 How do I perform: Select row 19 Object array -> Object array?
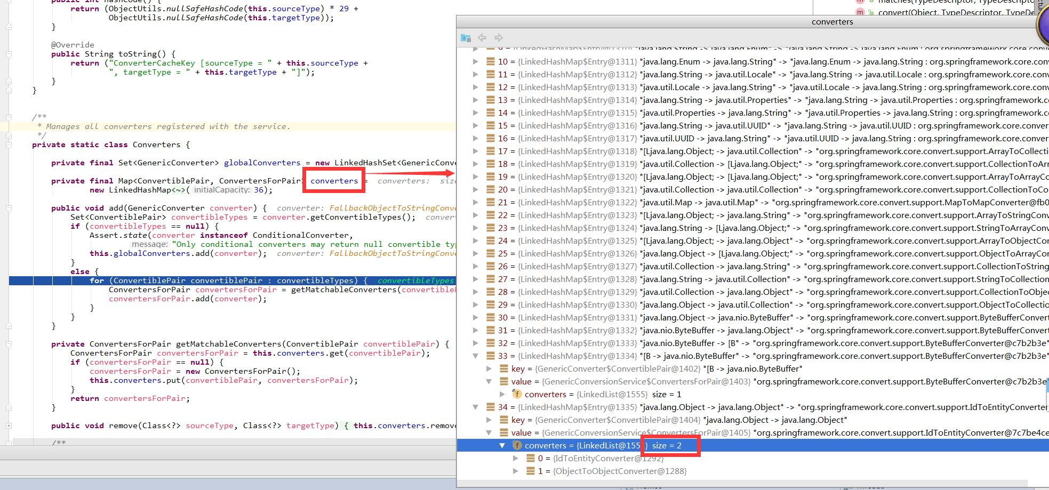point(752,176)
